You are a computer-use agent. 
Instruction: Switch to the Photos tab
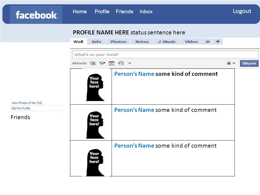118,42
